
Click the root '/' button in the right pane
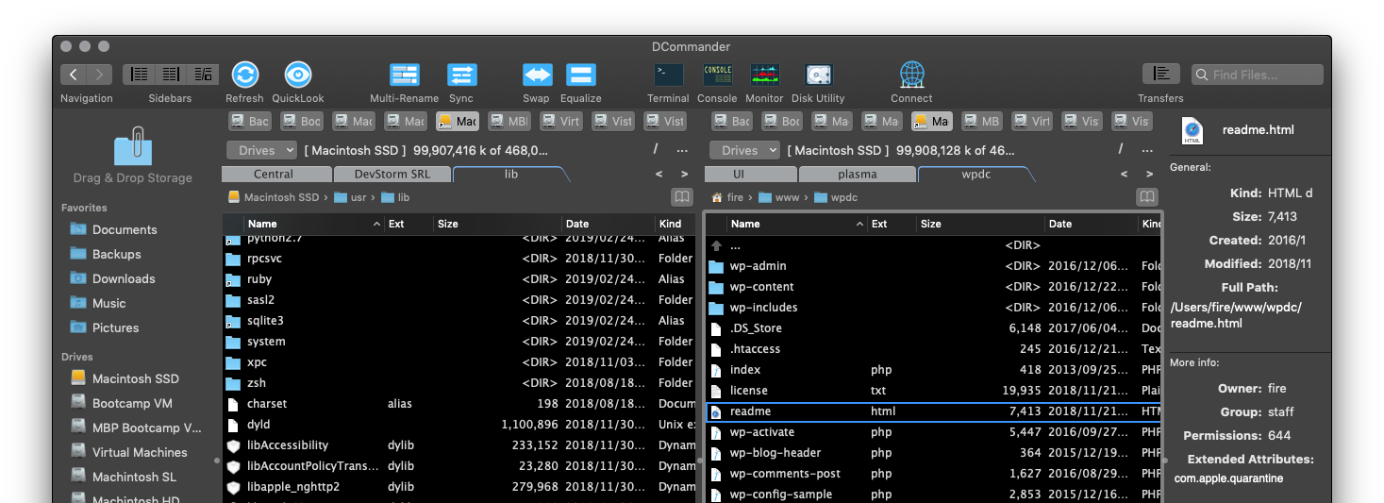click(x=1121, y=149)
